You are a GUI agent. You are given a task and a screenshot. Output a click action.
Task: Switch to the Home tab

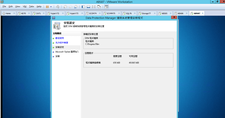coord(7,13)
